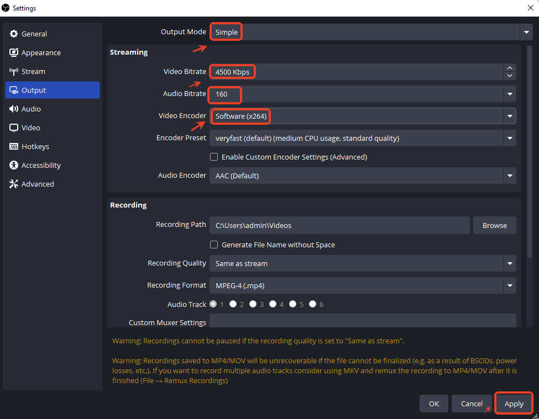This screenshot has height=419, width=539.
Task: Expand the Encoder Preset dropdown
Action: point(509,137)
